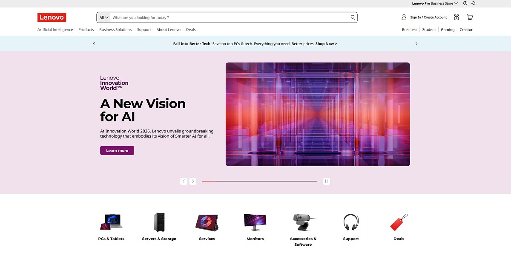The width and height of the screenshot is (511, 256).
Task: Follow the Shop Now link
Action: click(x=326, y=43)
